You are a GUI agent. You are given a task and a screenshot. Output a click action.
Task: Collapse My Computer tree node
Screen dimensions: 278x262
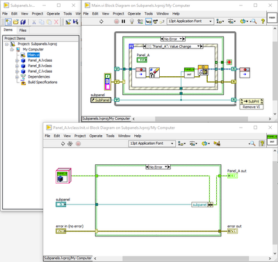click(x=12, y=49)
